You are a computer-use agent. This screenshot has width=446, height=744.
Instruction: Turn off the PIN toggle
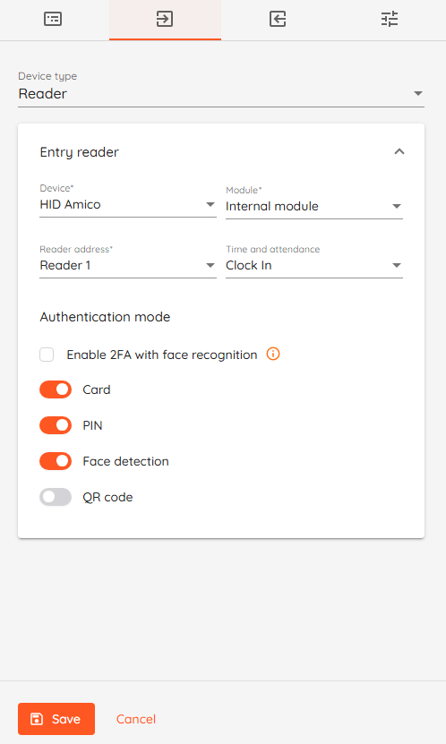pos(56,425)
